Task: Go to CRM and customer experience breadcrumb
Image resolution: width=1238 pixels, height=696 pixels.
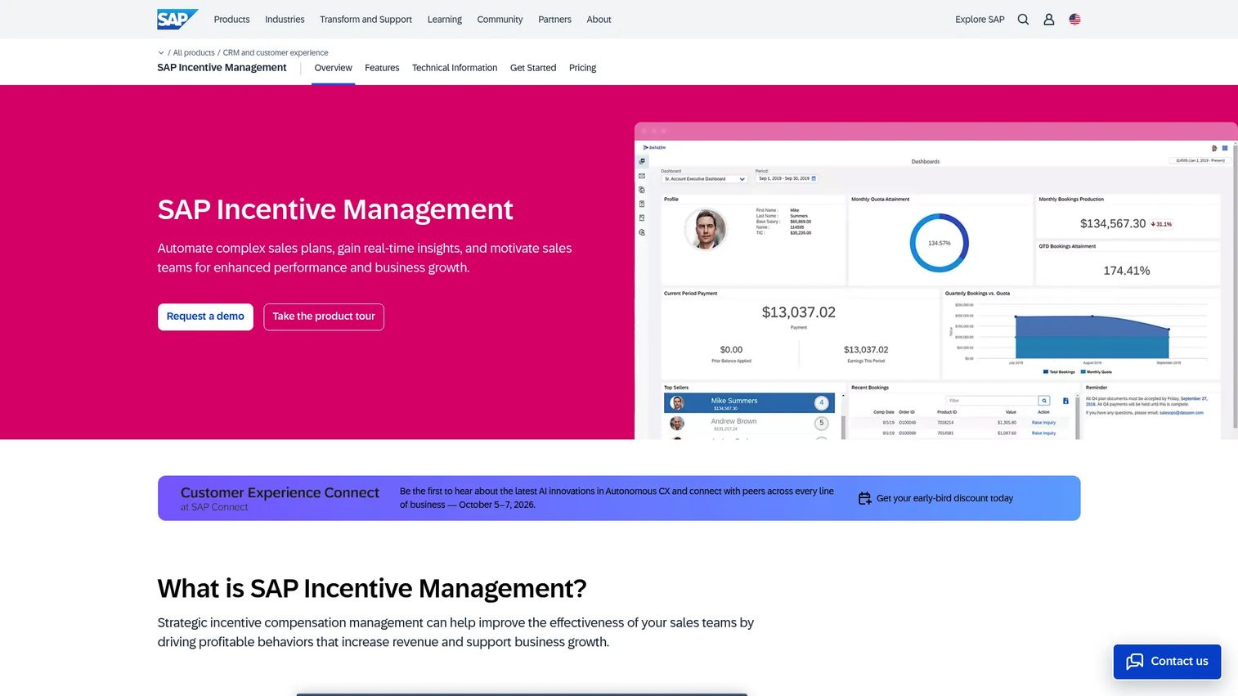Action: [x=276, y=53]
